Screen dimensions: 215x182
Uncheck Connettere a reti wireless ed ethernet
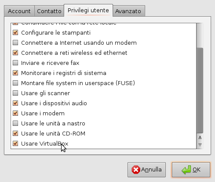tap(15, 53)
